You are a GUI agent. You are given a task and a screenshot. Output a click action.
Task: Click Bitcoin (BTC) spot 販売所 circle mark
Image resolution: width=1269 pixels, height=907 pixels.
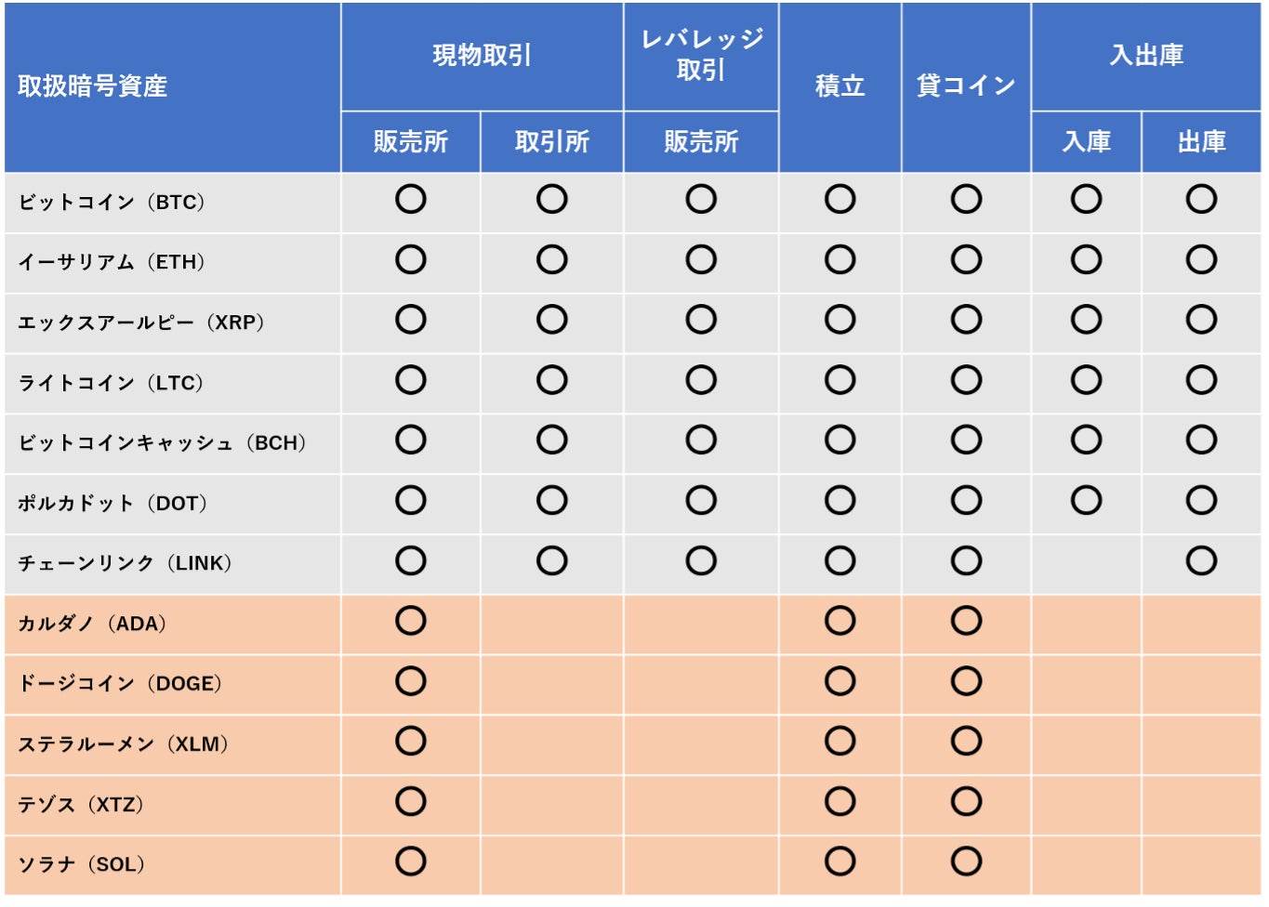tap(410, 199)
